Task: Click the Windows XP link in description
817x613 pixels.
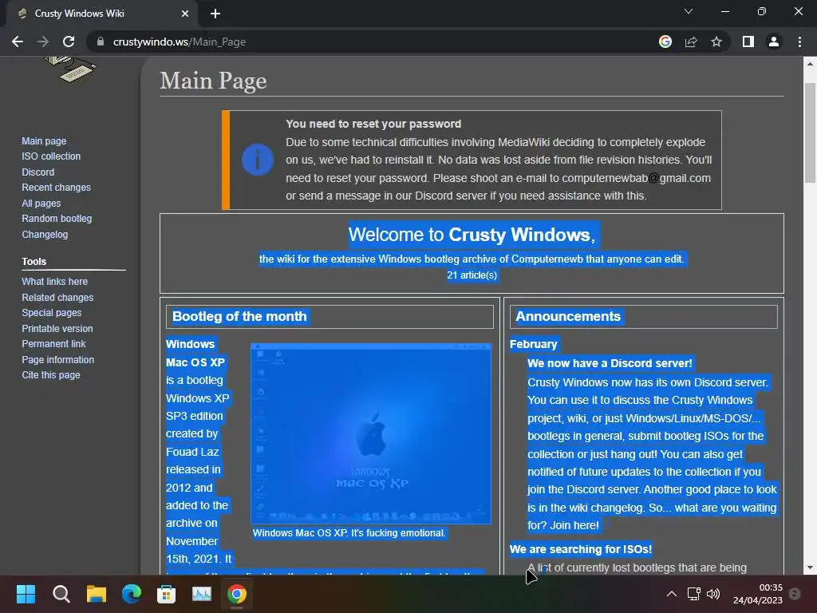Action: 198,398
